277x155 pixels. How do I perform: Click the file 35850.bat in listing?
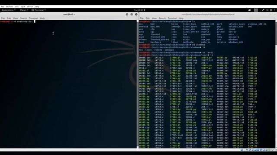(207, 135)
